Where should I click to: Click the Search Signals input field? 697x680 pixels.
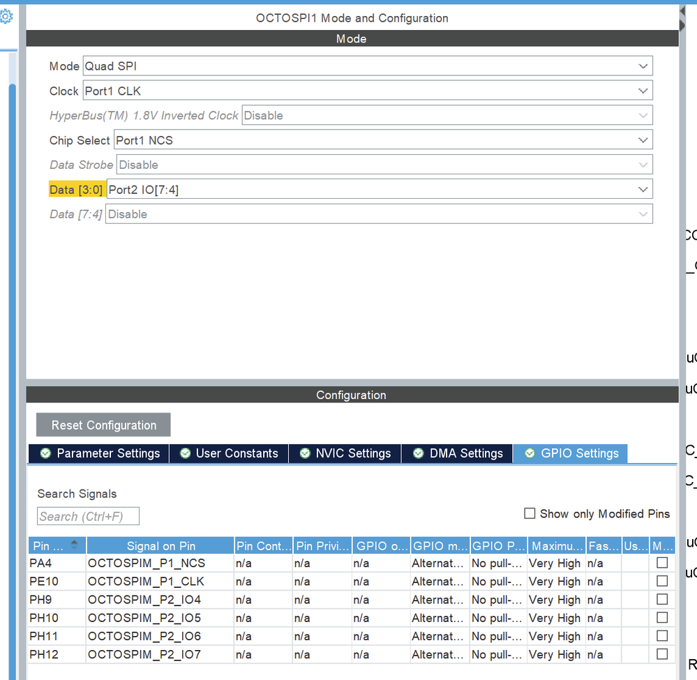coord(88,516)
